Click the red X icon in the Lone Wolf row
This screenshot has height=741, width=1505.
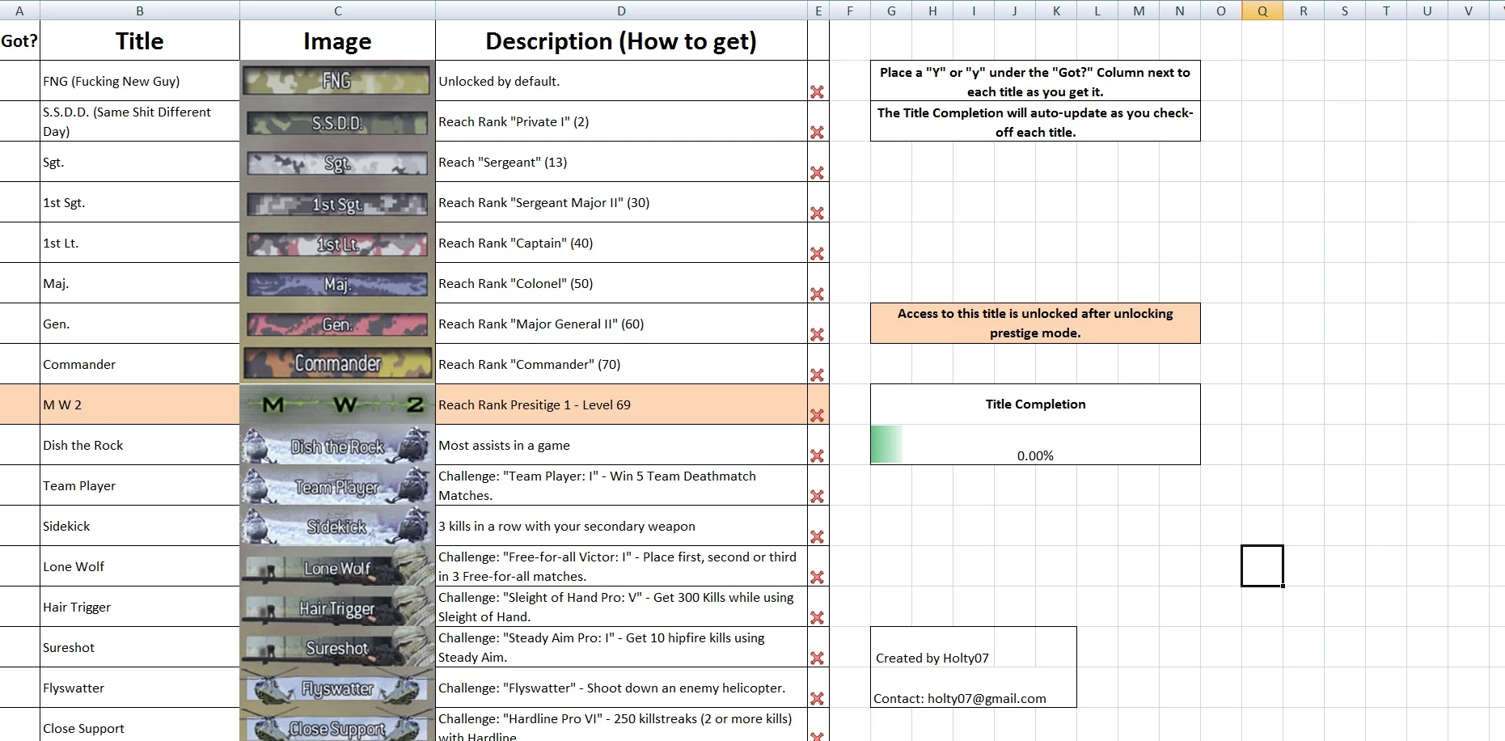pyautogui.click(x=817, y=578)
